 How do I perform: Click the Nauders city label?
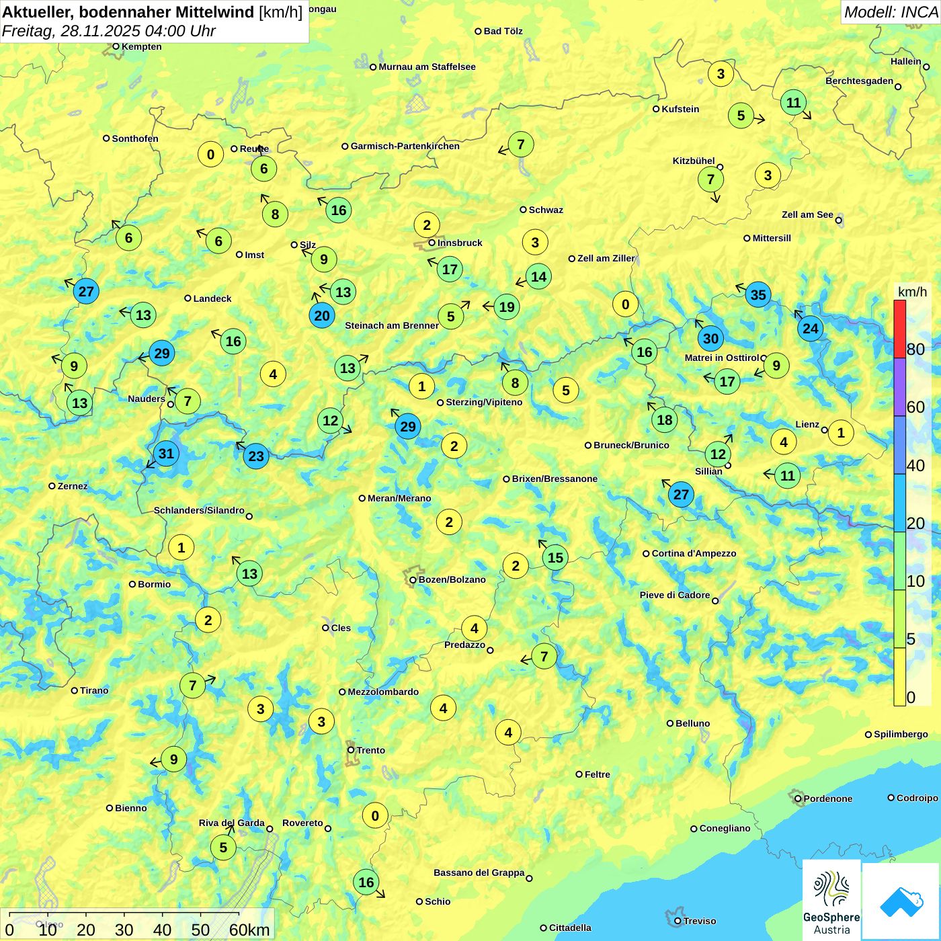[x=147, y=399]
